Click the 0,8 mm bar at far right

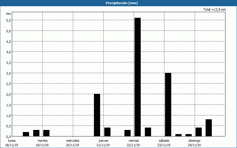(x=209, y=128)
